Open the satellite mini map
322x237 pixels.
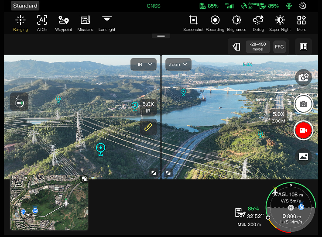[x=49, y=203]
